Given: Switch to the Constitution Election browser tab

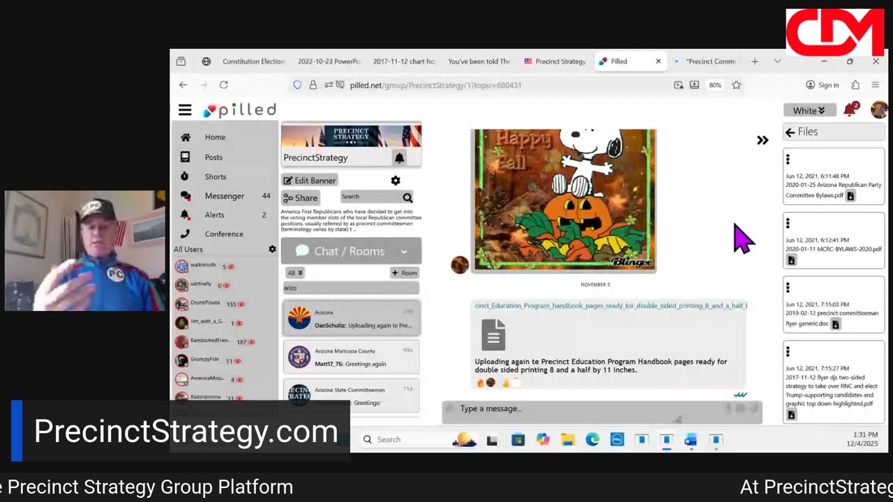Looking at the screenshot, I should [x=253, y=61].
